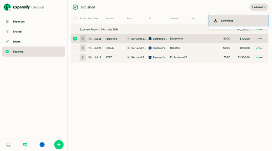Click the Shared paper-plane icon
The image size is (272, 151).
click(x=7, y=32)
